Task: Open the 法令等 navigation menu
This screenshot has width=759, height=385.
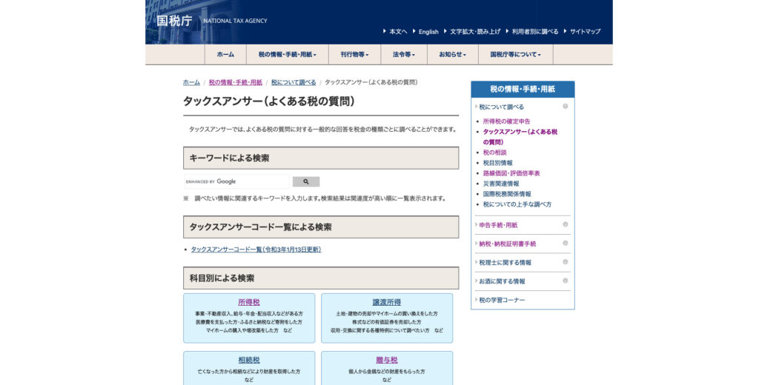Action: coord(403,55)
